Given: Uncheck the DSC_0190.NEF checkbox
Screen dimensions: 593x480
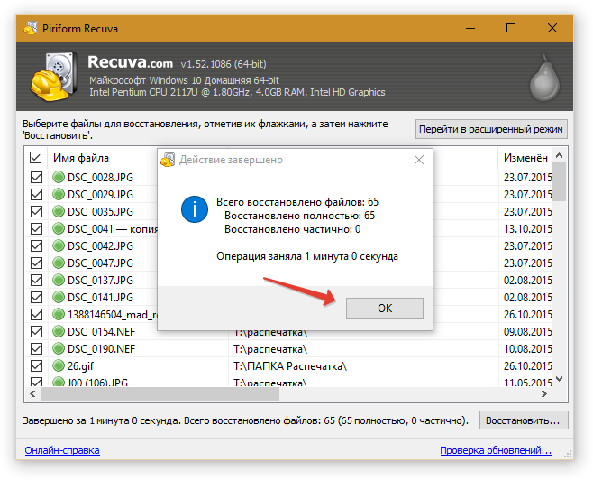Looking at the screenshot, I should pos(36,348).
